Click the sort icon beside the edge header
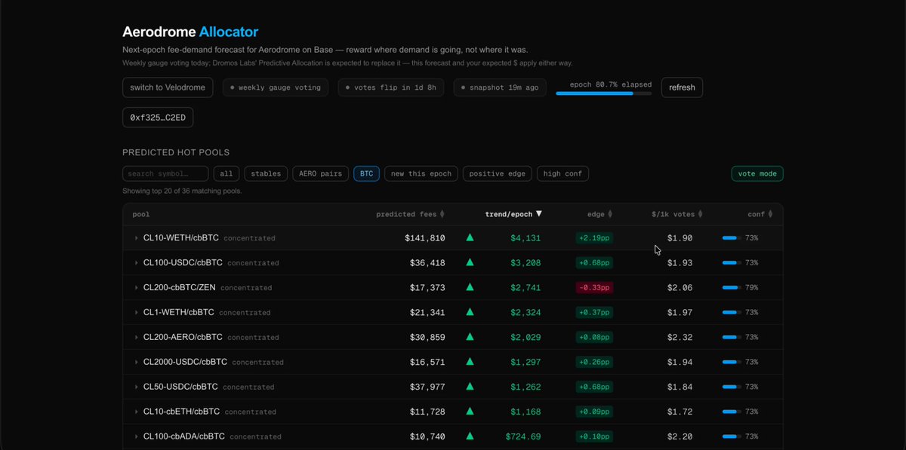 (610, 214)
